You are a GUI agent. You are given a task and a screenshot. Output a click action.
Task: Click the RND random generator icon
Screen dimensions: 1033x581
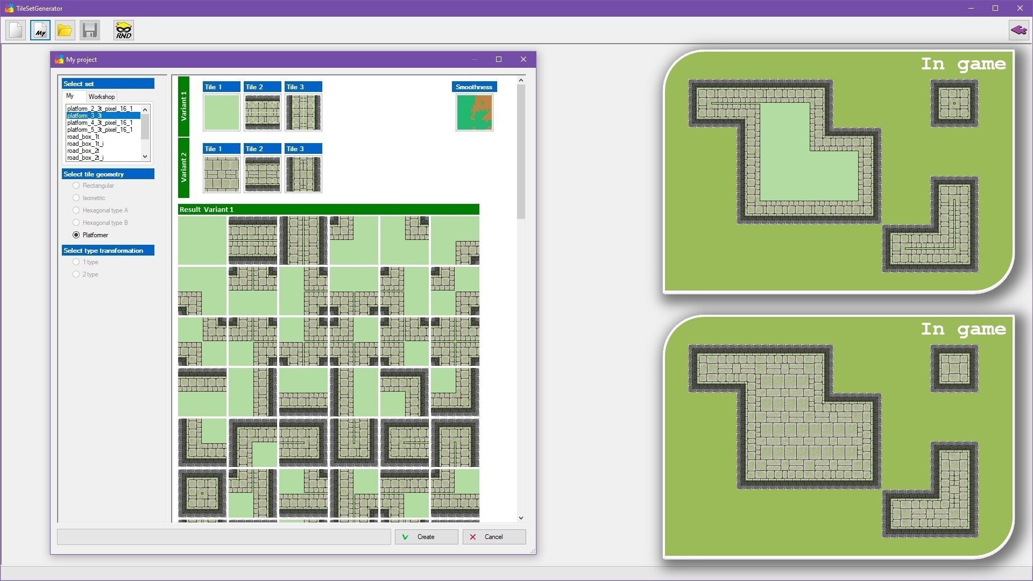(x=124, y=30)
